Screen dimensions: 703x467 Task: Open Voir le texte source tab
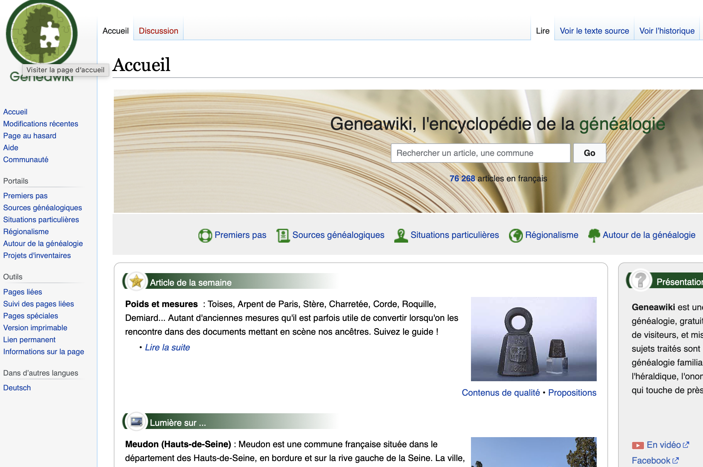coord(594,31)
